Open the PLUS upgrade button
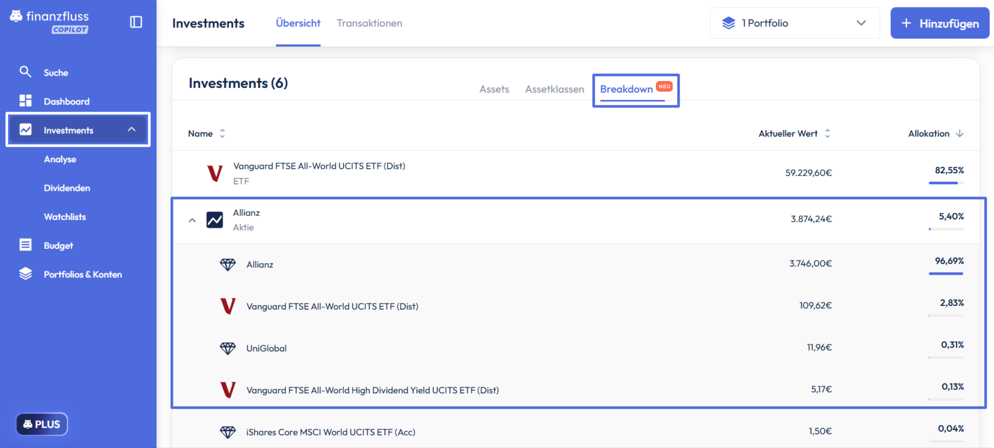This screenshot has width=994, height=448. tap(42, 424)
